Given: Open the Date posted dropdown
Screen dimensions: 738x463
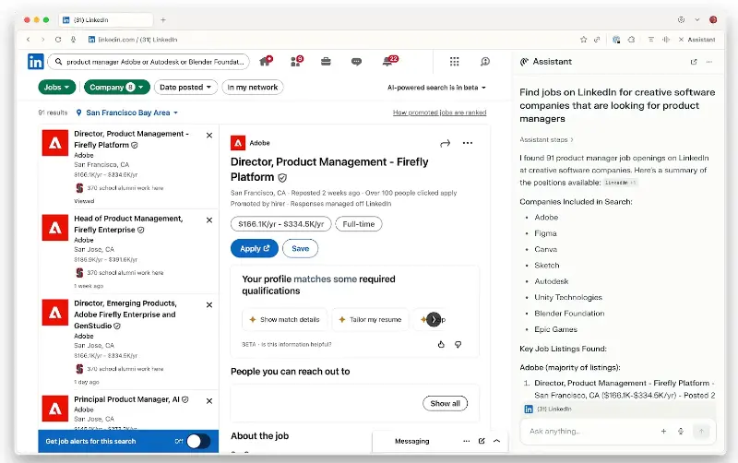Looking at the screenshot, I should [185, 87].
